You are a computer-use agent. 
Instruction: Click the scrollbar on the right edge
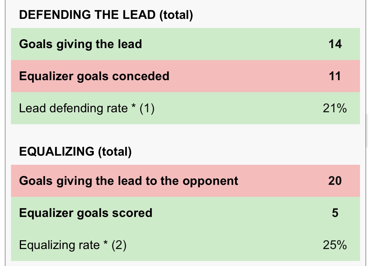coord(367,131)
